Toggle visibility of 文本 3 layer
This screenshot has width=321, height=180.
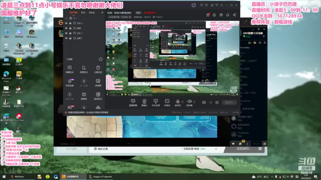coord(66,23)
